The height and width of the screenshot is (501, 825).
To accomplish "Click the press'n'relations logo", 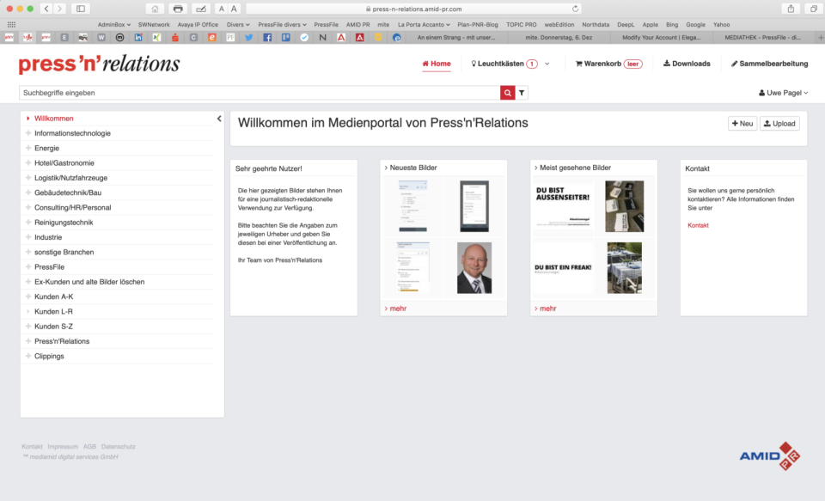I will [x=99, y=63].
